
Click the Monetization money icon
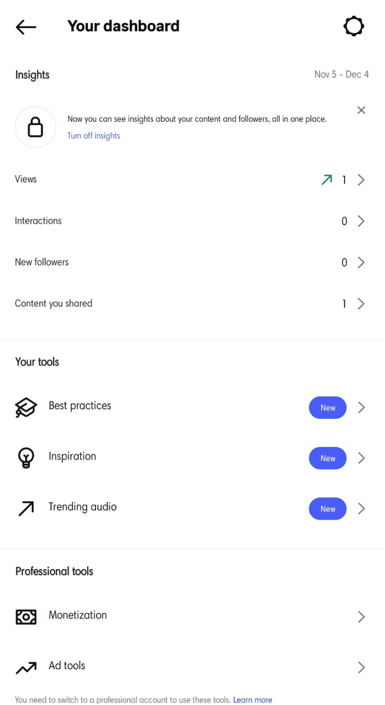click(26, 616)
